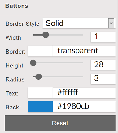Click the Height slider handle
The image size is (118, 133).
33,63
